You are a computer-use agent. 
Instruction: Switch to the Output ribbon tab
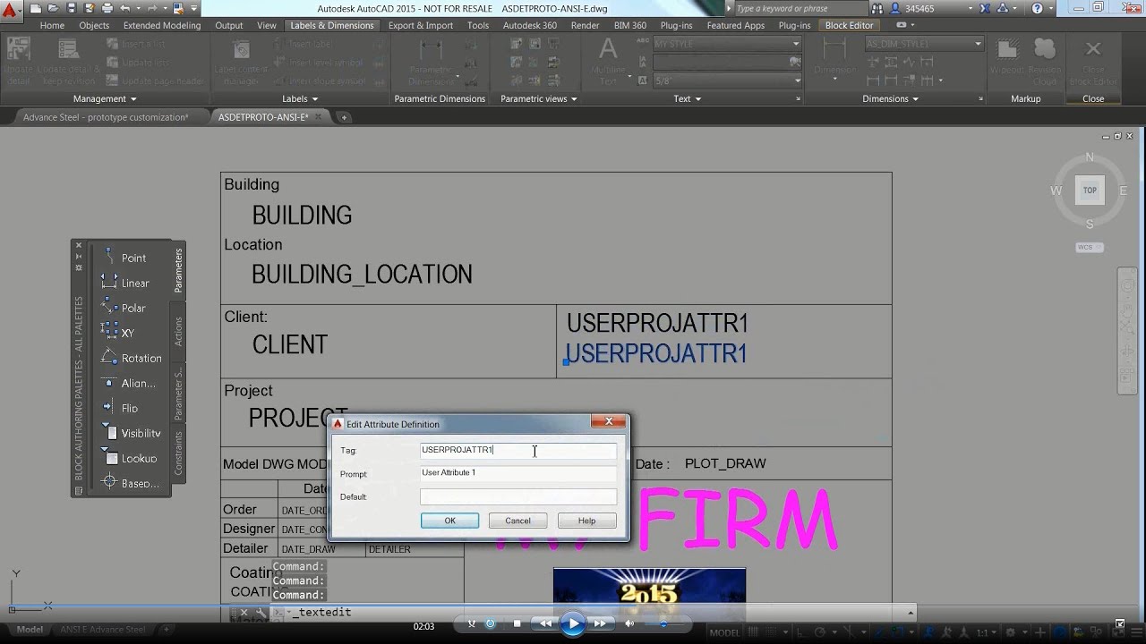click(x=229, y=25)
